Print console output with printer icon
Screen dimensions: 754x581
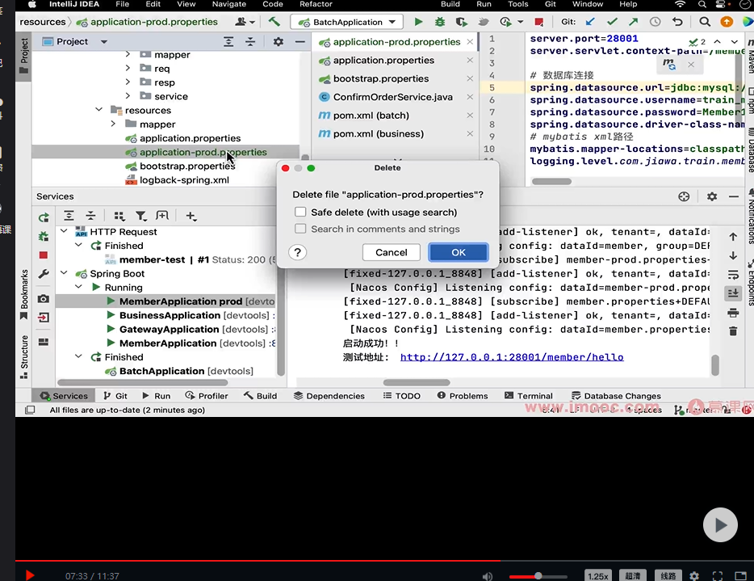[733, 313]
